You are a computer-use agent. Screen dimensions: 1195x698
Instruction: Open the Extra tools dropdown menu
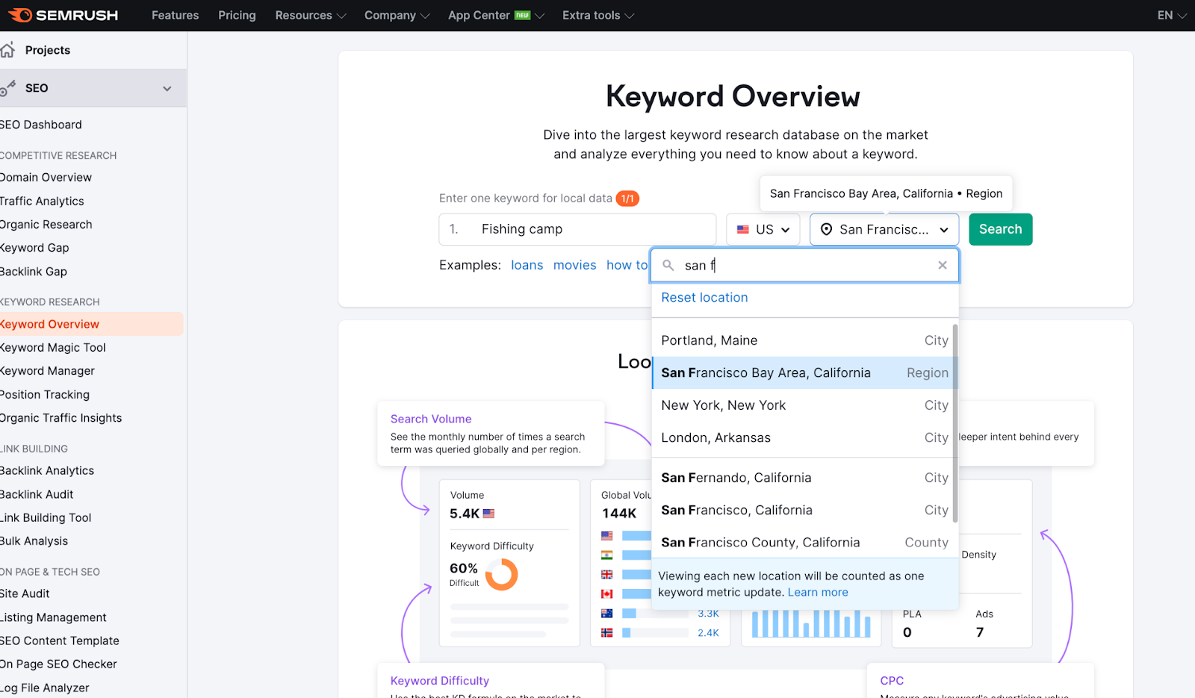[597, 15]
